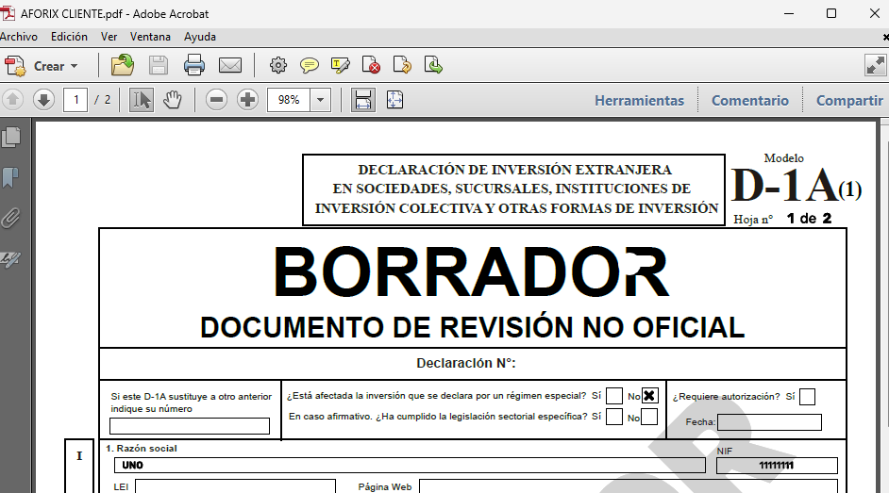Open the 98% zoom level dropdown
Screen dimensions: 889x493
tap(321, 100)
